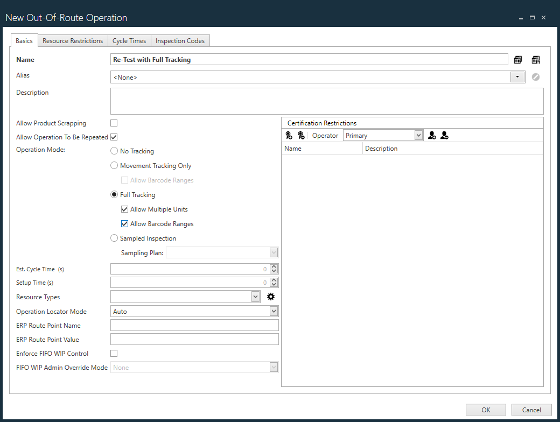
Task: Disable Allow Multiple Units
Action: (124, 209)
